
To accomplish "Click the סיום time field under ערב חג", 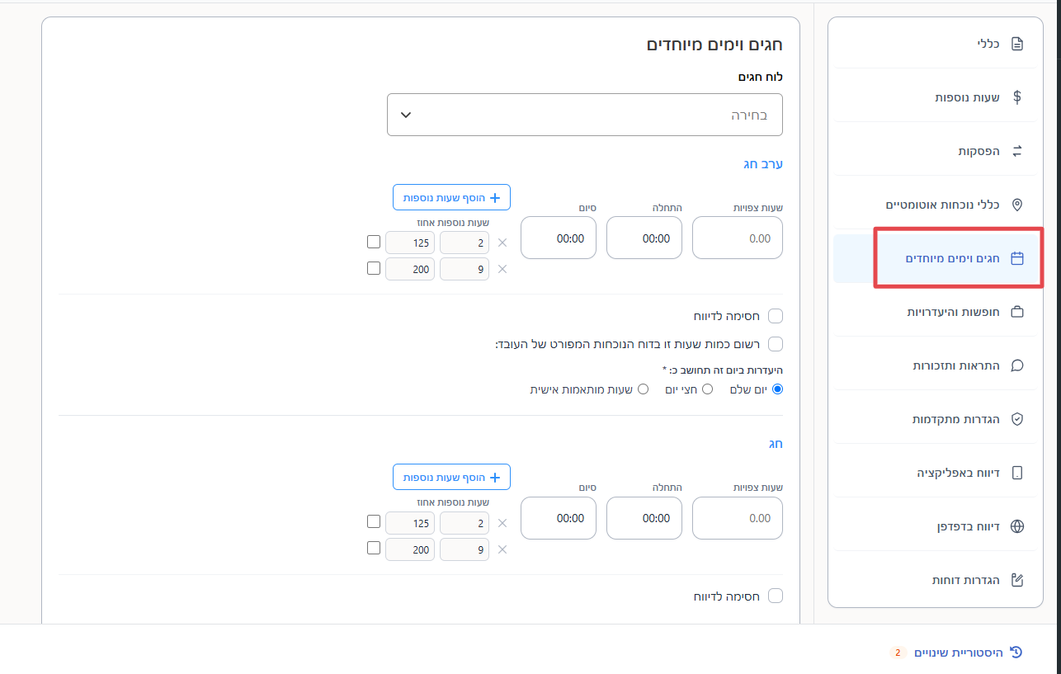I will (559, 238).
